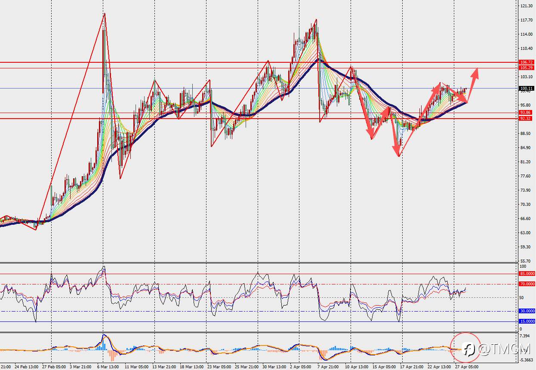Click the 81.20 price axis label
The width and height of the screenshot is (536, 370).
[526, 162]
